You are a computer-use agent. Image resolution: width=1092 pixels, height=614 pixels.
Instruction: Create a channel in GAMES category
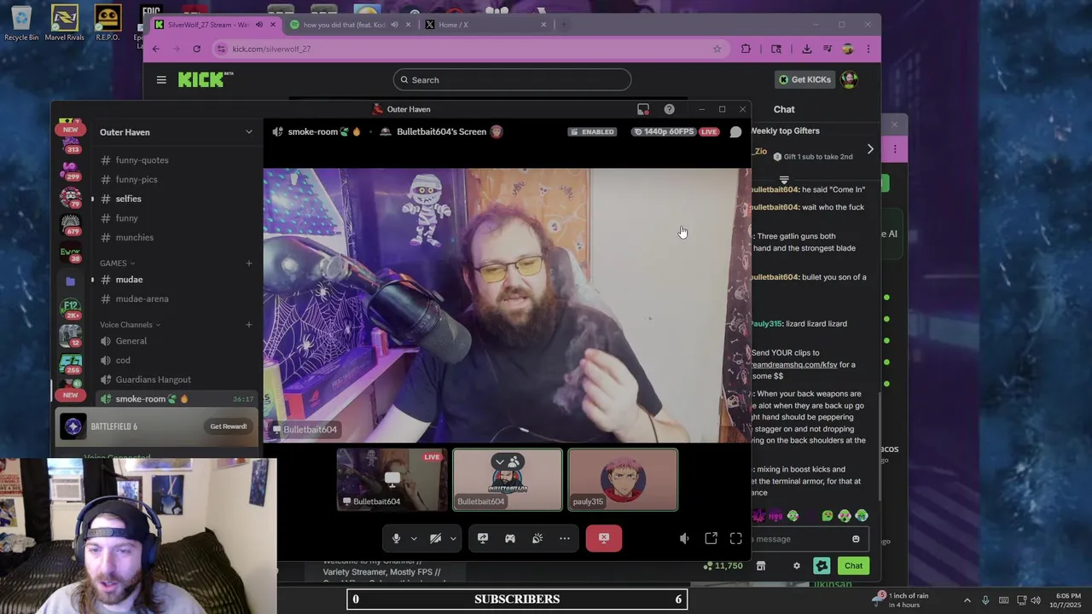point(249,264)
